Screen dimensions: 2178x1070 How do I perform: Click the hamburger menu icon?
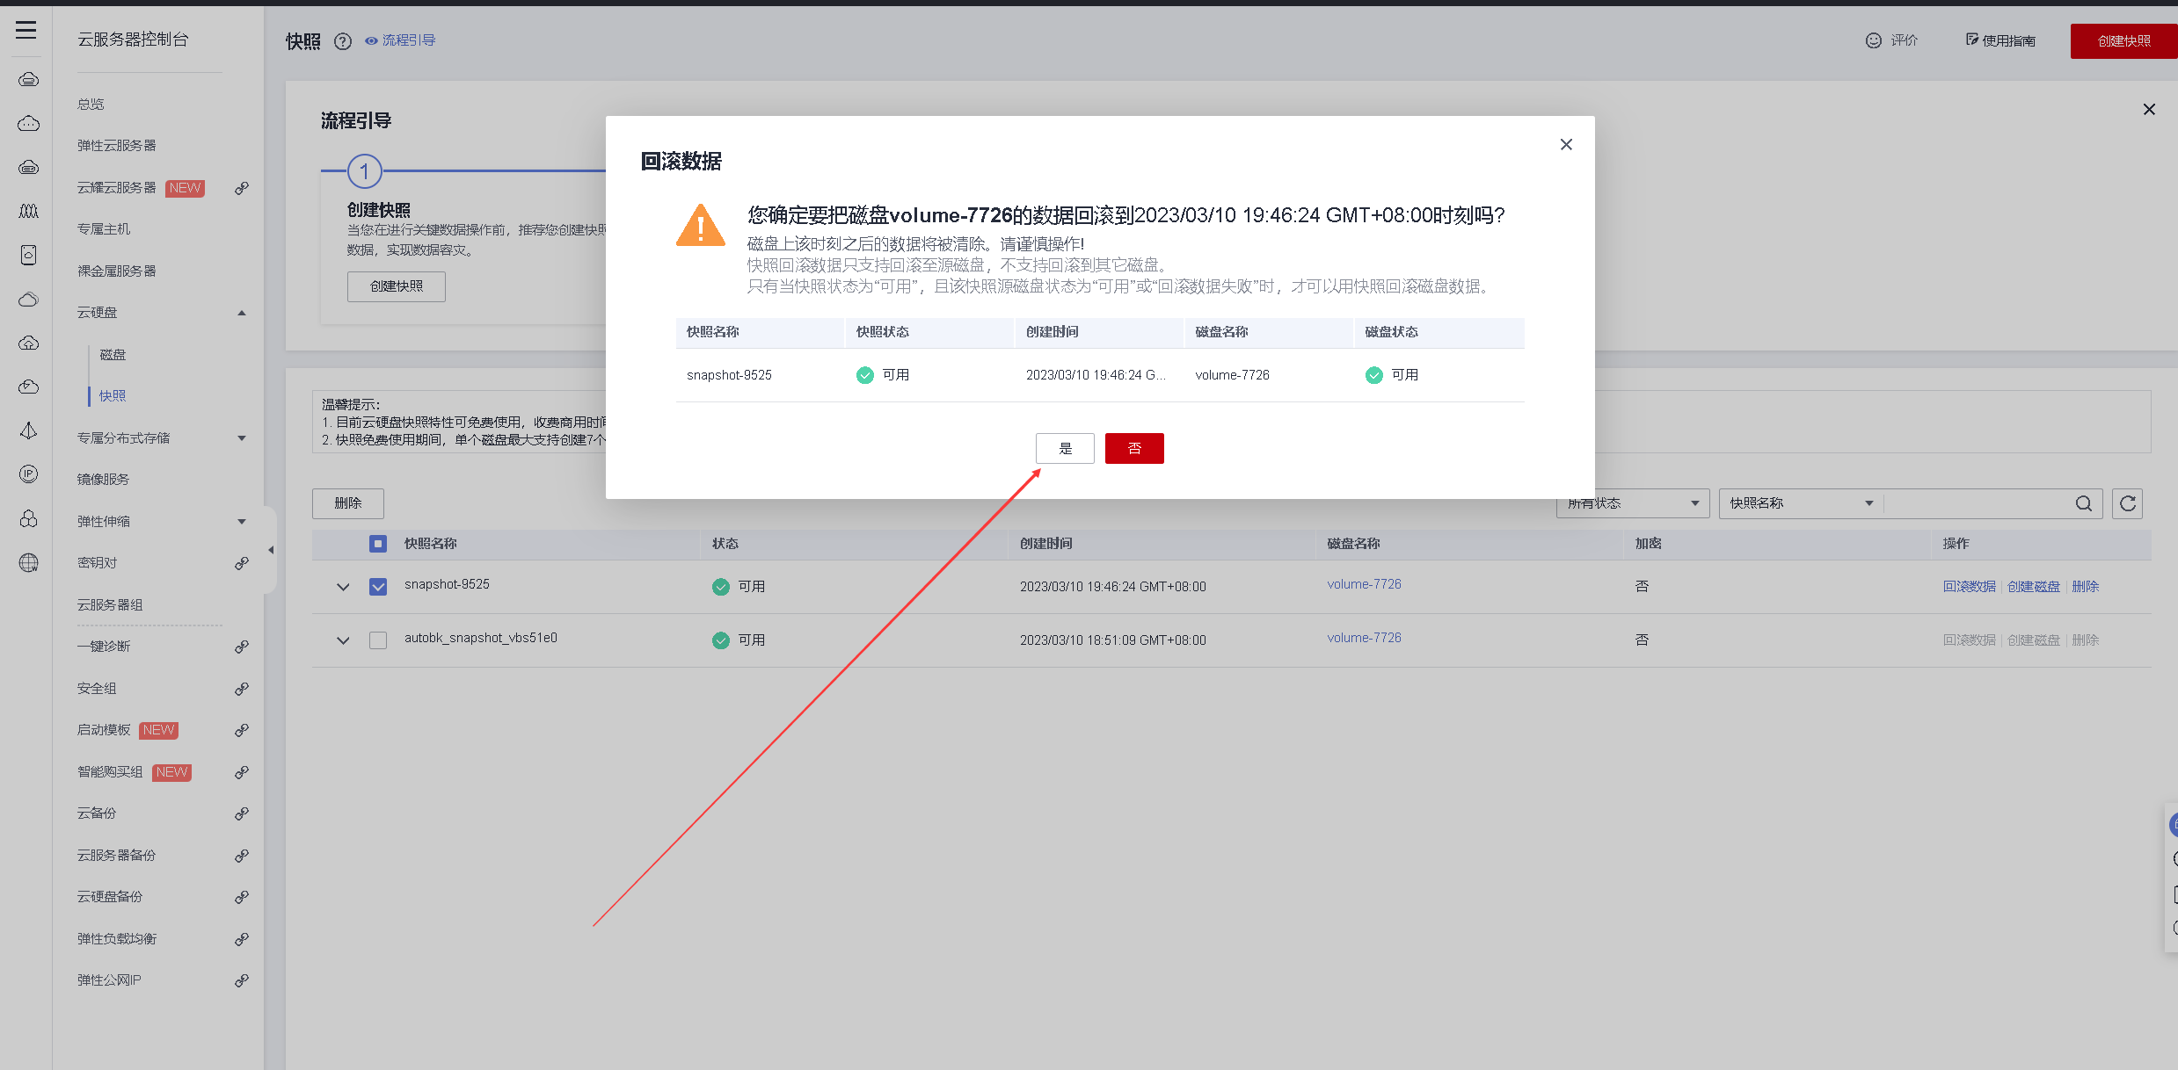coord(26,30)
